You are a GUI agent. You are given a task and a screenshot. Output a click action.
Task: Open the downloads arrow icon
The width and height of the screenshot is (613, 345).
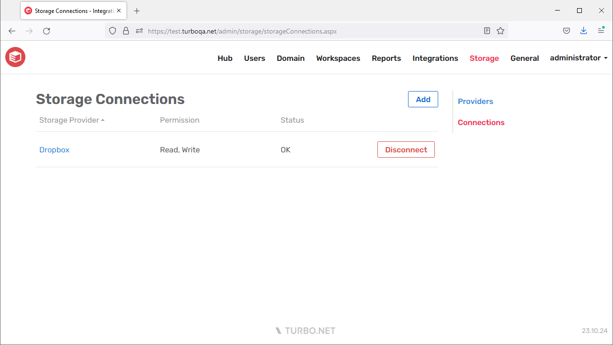583,31
